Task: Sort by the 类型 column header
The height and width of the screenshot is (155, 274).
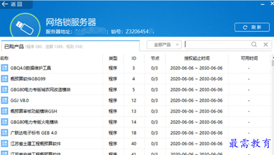Action: [113, 58]
